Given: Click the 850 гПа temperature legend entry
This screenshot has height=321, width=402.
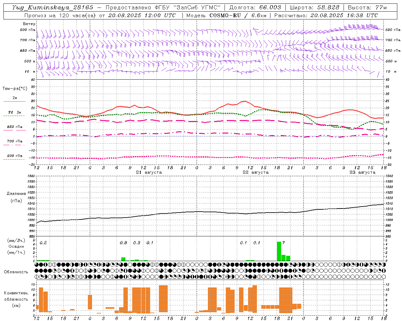Looking at the screenshot, I should coord(15,127).
